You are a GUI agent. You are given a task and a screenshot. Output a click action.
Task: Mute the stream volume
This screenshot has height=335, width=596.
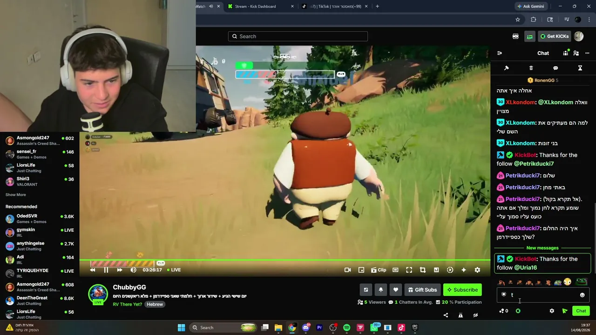(x=134, y=270)
